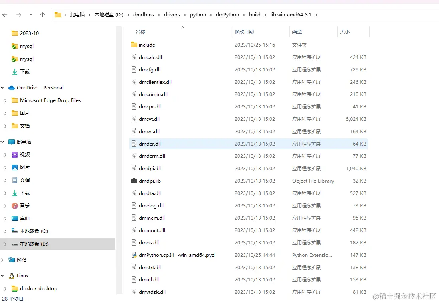Select dmPython.cp311-win_amd64.pyd Python icon
The image size is (439, 303).
(134, 255)
